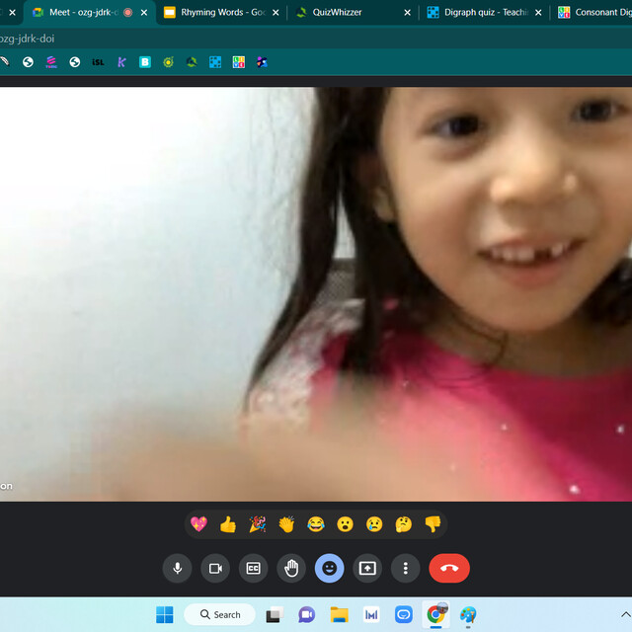Send the party popper reaction

pos(258,524)
